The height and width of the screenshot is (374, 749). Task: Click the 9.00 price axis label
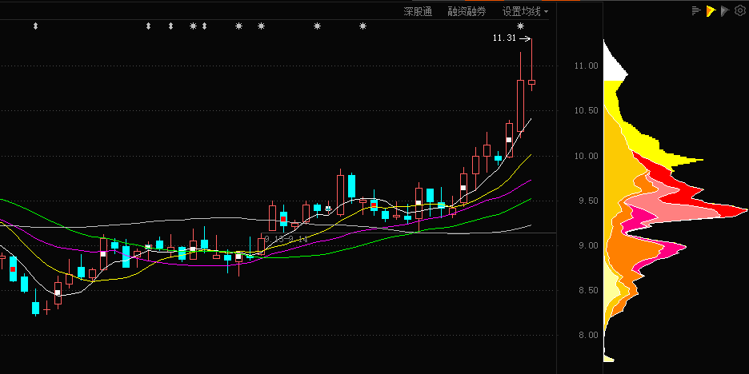588,245
